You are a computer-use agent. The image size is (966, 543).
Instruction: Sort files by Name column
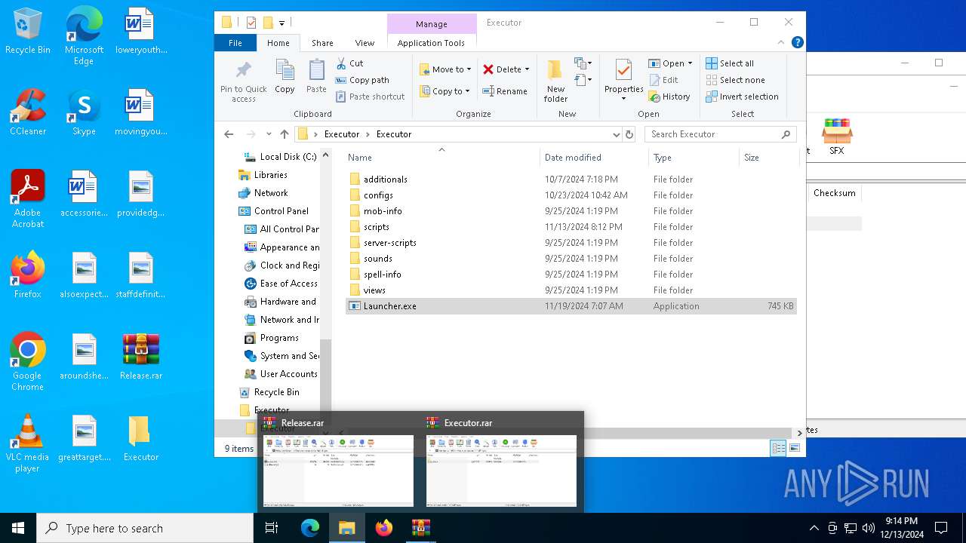[441, 157]
